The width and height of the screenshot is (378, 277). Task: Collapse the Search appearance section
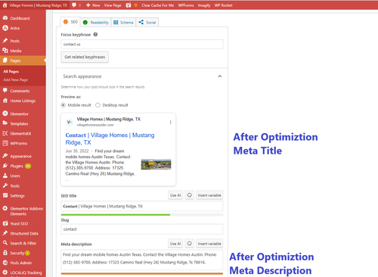[220, 76]
